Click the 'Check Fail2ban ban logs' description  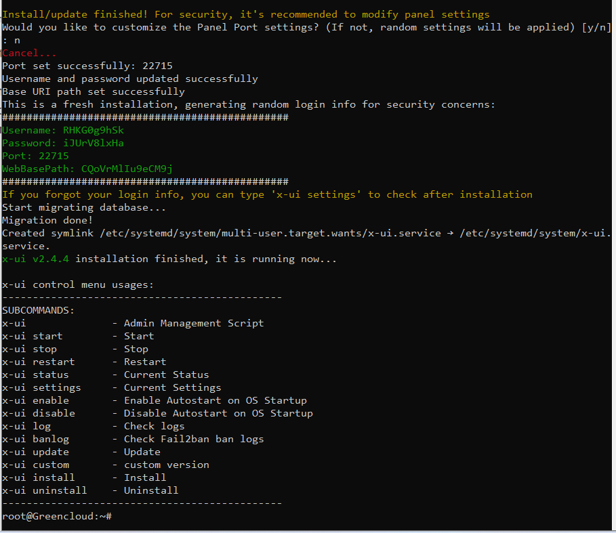[194, 439]
